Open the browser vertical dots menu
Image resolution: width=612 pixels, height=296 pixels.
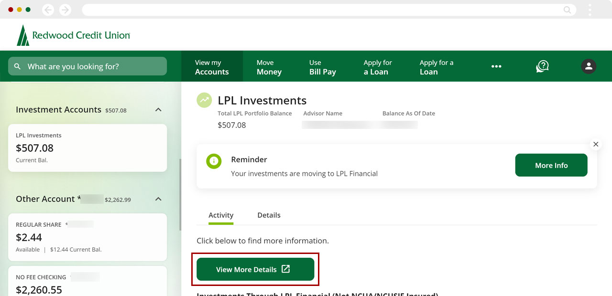tap(590, 10)
